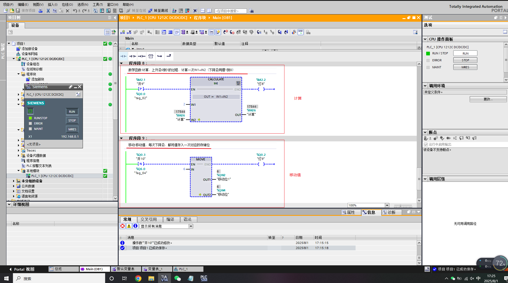This screenshot has width=508, height=283.
Task: Click the copy icon in main toolbar
Action: (54, 11)
